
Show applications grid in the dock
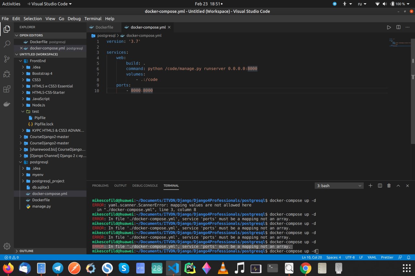pyautogui.click(x=407, y=268)
